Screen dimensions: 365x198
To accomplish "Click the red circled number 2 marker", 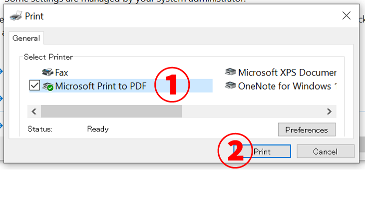I will pos(235,150).
